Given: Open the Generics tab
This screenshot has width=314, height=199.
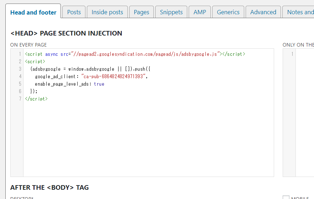Looking at the screenshot, I should [x=228, y=12].
